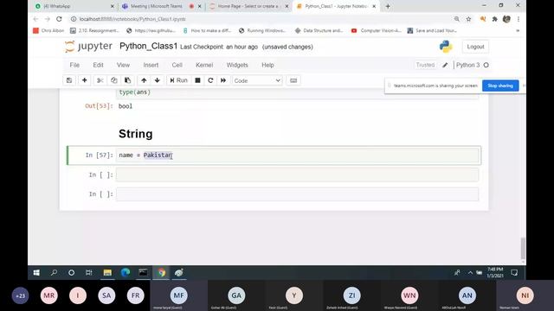Open the command palette keyboard icon
This screenshot has height=311, width=554.
pos(293,80)
